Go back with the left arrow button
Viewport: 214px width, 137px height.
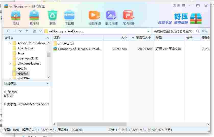coord(8,31)
